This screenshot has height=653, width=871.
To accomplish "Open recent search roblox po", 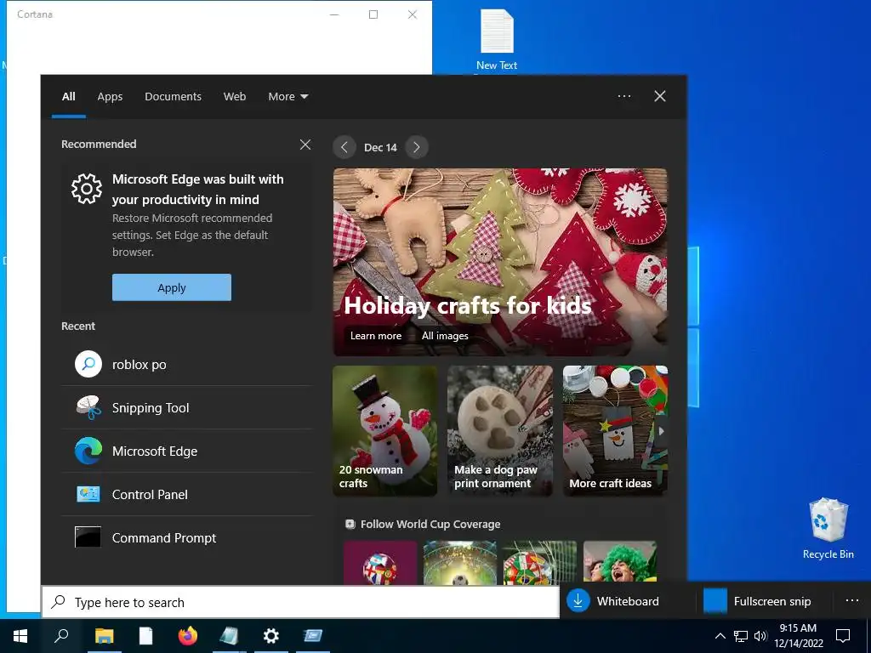I will click(186, 364).
